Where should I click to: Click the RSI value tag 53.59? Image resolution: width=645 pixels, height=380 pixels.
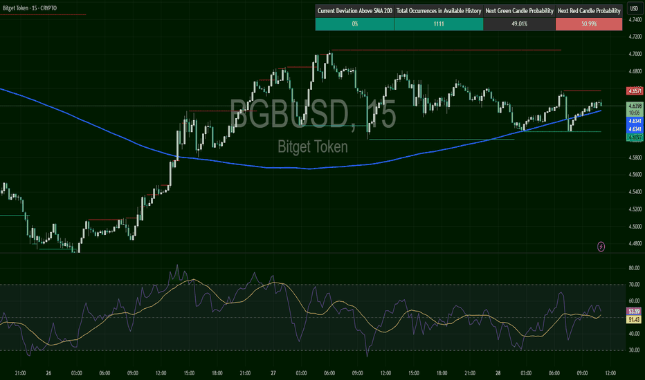click(634, 311)
